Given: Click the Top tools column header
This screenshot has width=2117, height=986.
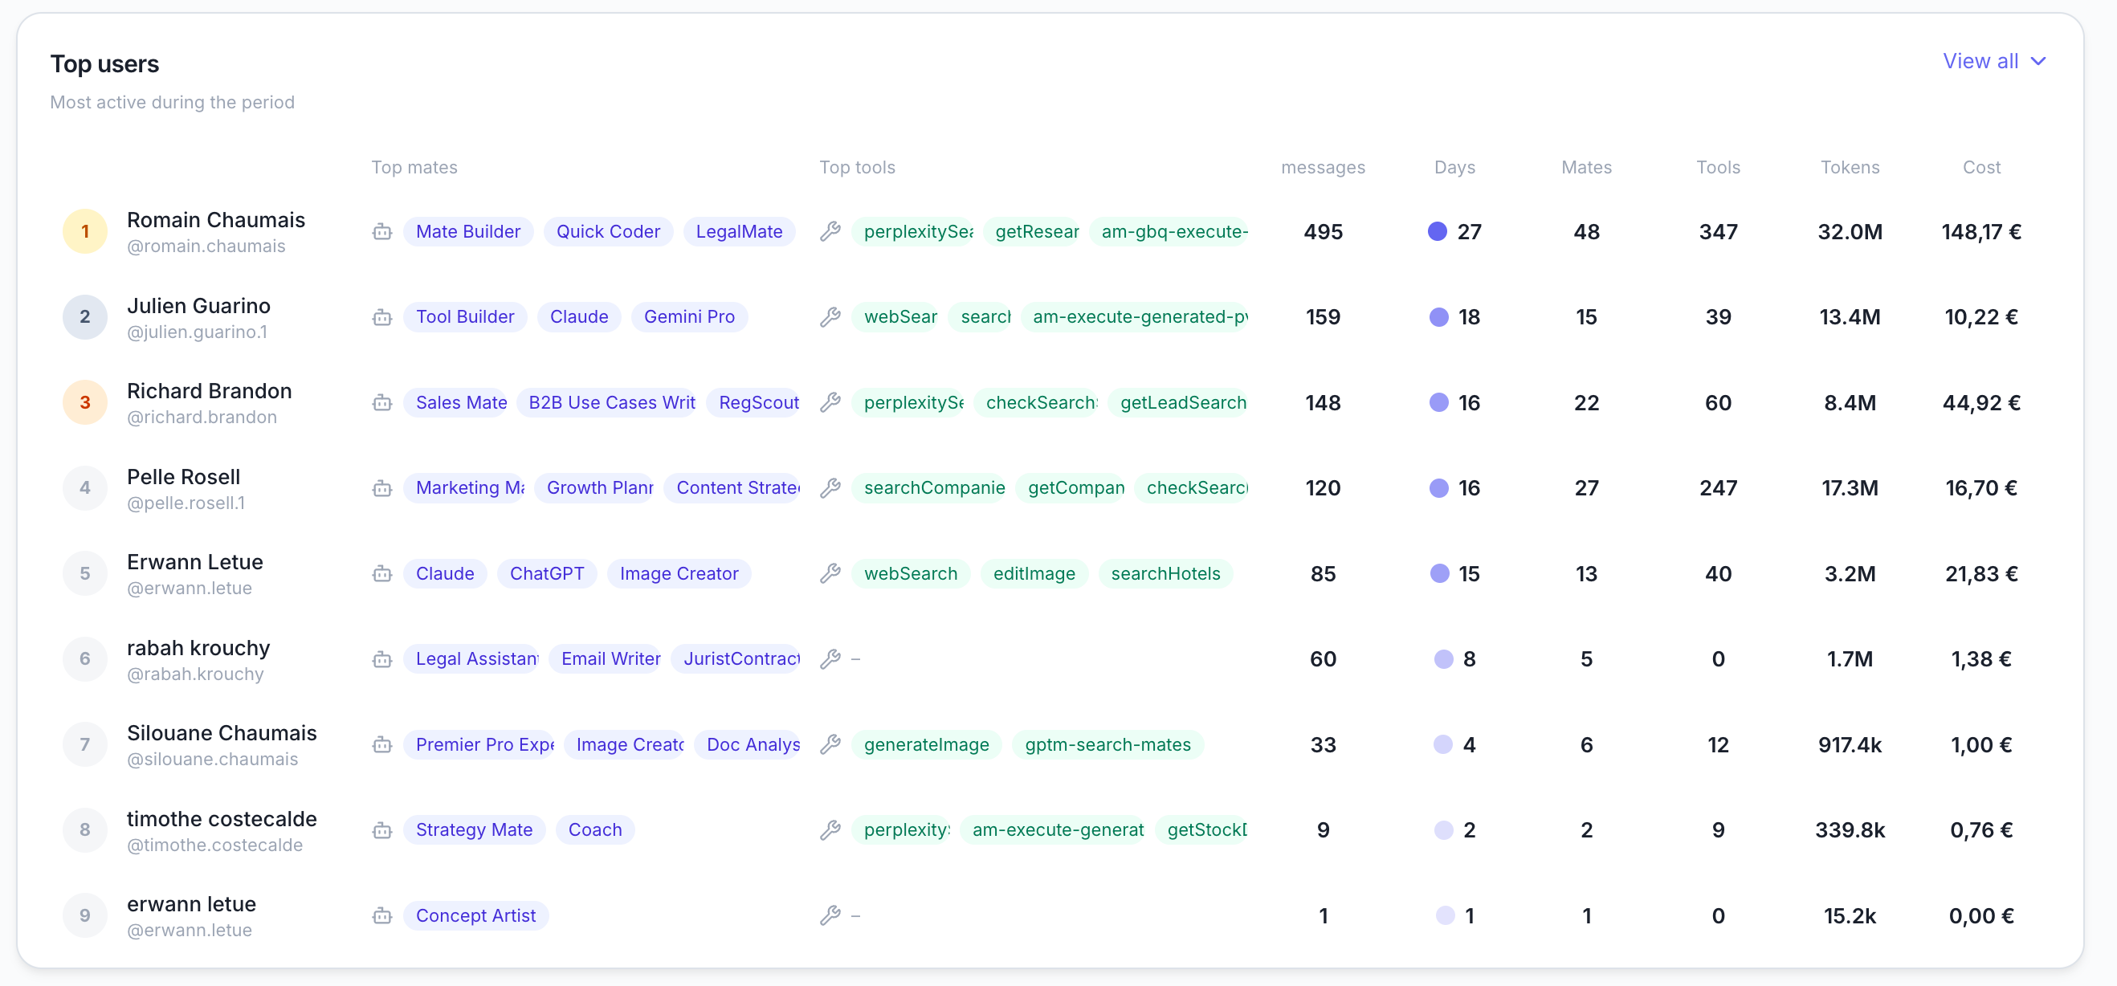Looking at the screenshot, I should pos(857,168).
